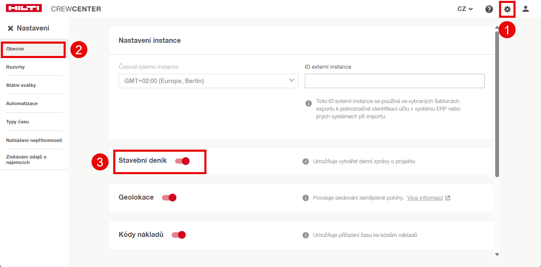Click info icon beside Geolokace description
541x267 pixels.
[x=305, y=198]
